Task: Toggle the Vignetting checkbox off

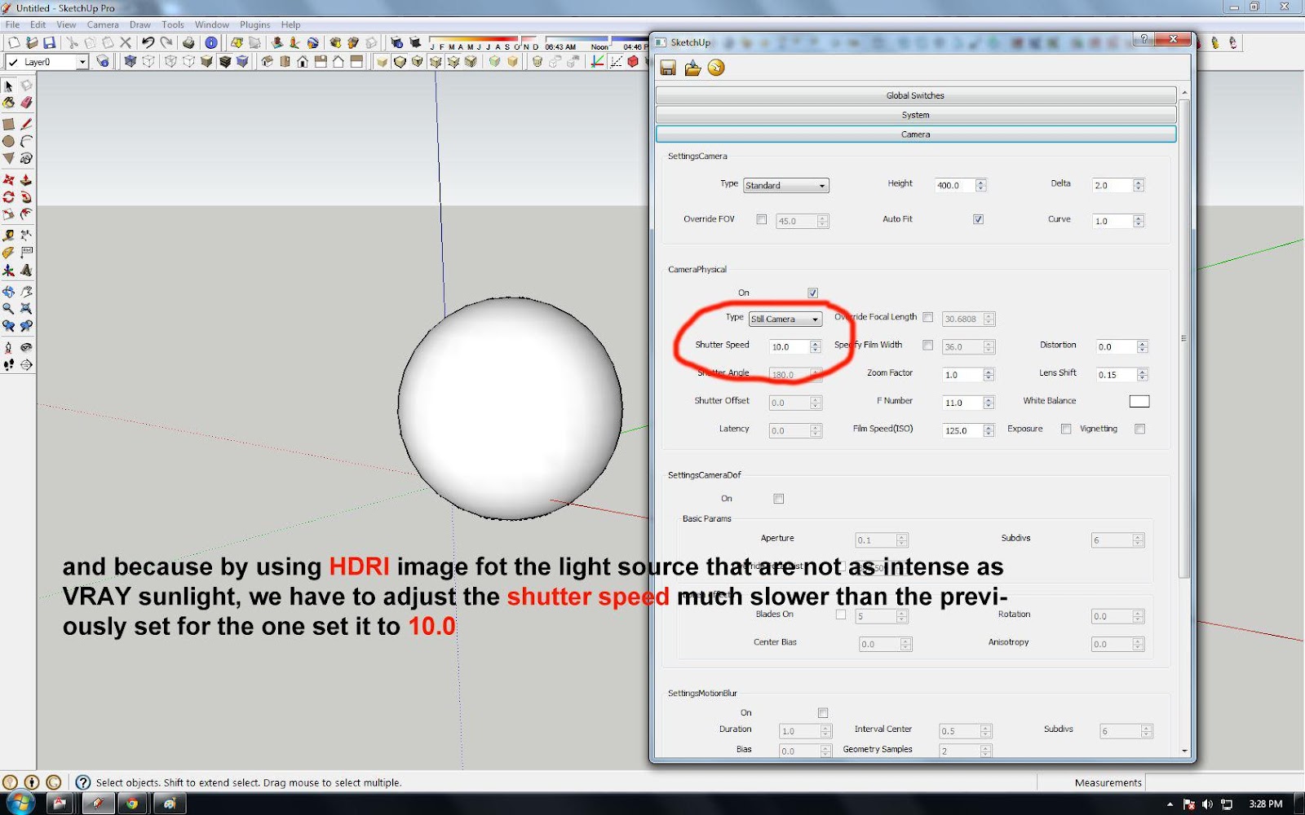Action: pos(1139,428)
